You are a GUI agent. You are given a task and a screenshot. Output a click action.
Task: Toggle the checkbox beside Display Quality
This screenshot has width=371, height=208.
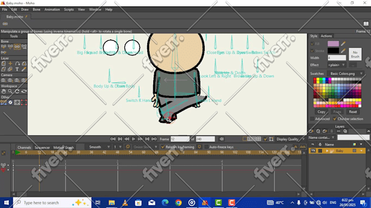266,139
